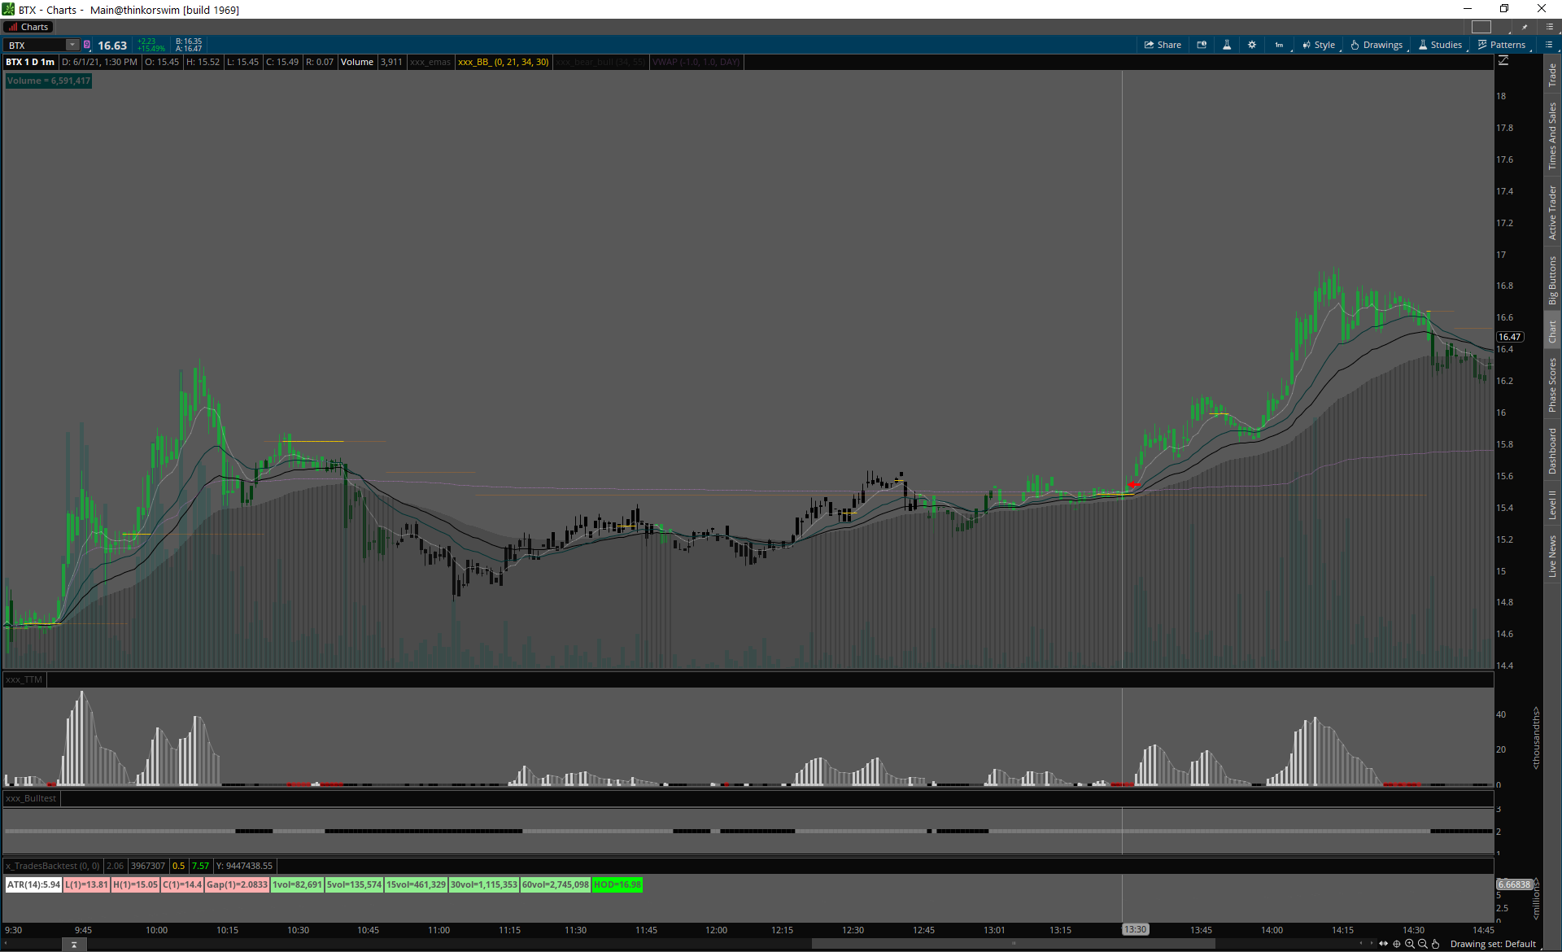The image size is (1562, 952).
Task: Click the flask Edit Studies icon
Action: (1227, 45)
